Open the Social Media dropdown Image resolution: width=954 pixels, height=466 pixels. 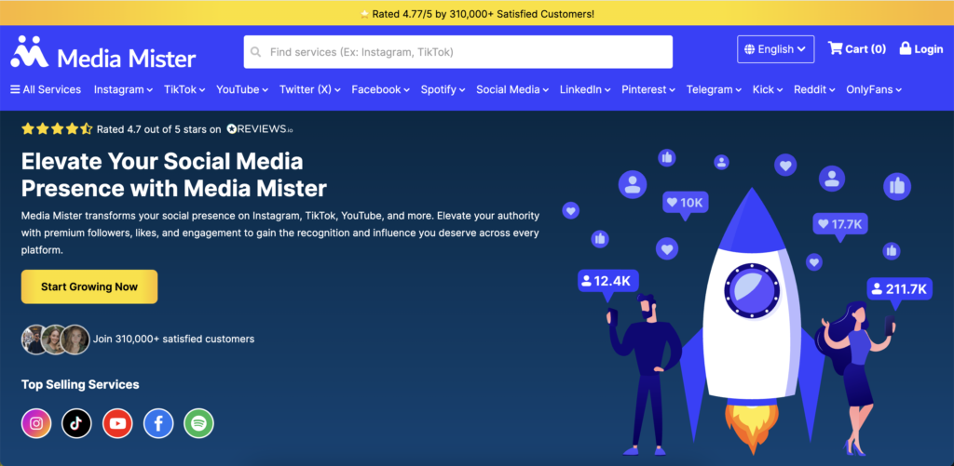tap(512, 89)
